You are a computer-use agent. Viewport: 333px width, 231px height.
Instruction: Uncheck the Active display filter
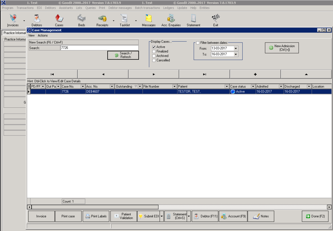(154, 47)
